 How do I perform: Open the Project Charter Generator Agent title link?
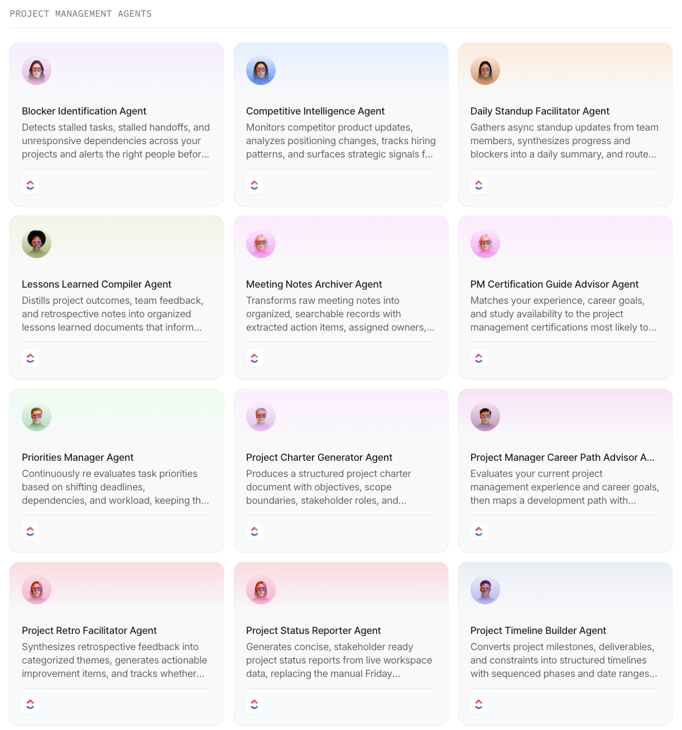click(x=319, y=457)
